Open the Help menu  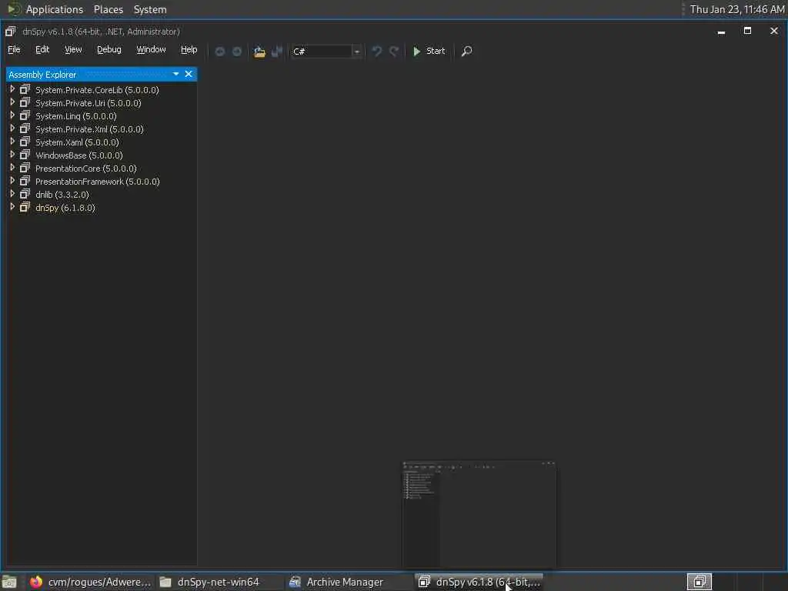189,49
